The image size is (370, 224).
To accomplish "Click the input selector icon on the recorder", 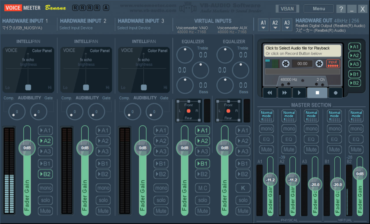I will click(333, 63).
